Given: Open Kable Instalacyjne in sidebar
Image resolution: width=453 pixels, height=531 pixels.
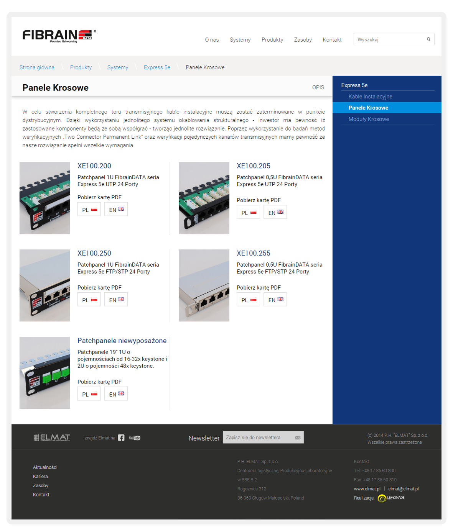Looking at the screenshot, I should coord(370,97).
